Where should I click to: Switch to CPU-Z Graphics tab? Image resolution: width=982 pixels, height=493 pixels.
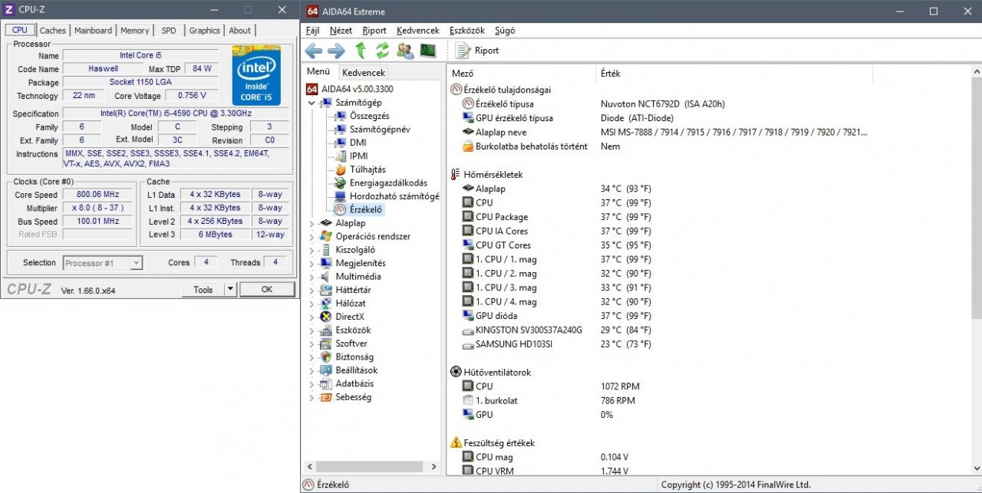[205, 31]
